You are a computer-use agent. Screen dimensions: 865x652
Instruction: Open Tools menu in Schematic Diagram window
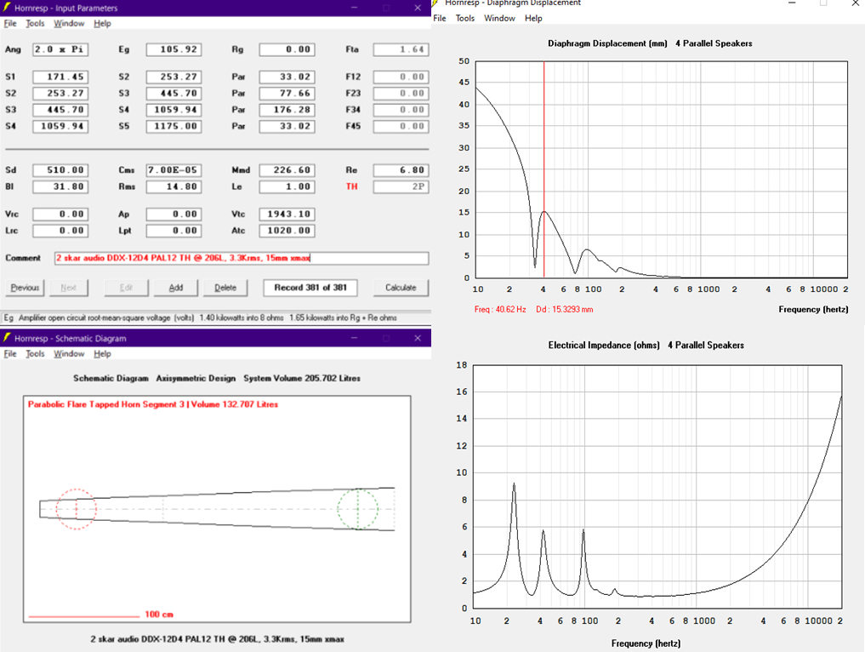(35, 353)
